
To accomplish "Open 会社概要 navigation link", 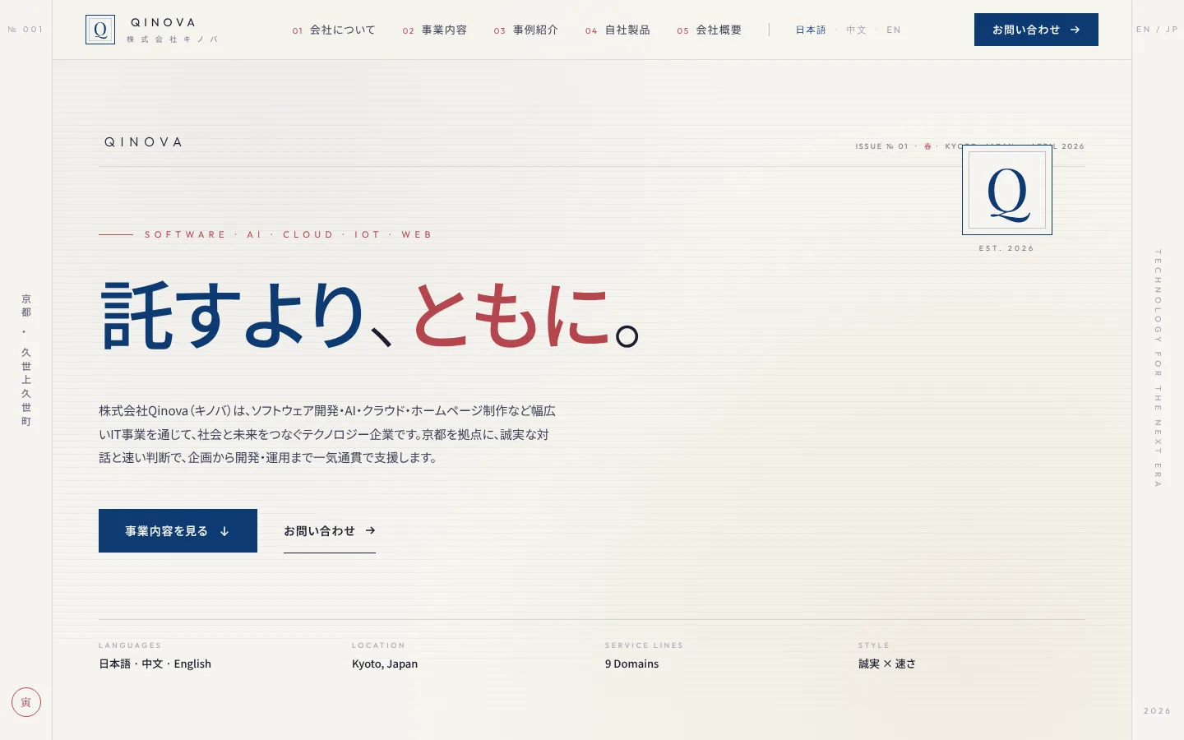I will pos(710,30).
